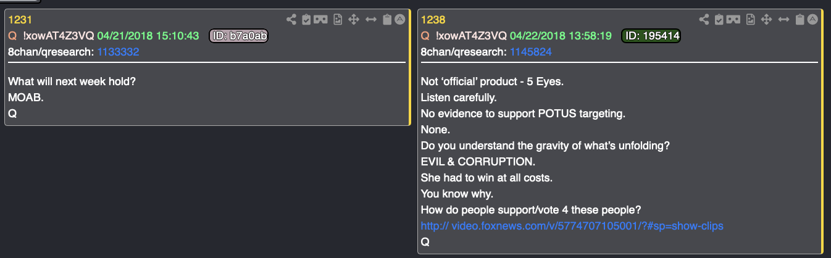
Task: Select the ID: b7a0ab badge
Action: click(x=238, y=36)
